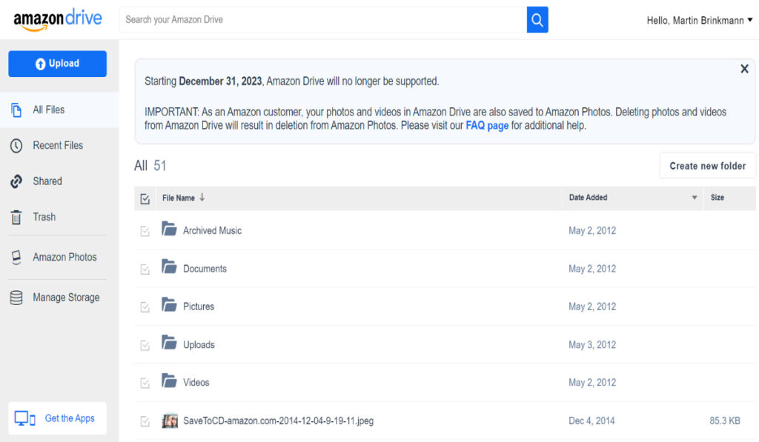Image resolution: width=759 pixels, height=442 pixels.
Task: Click the Manage Storage database icon
Action: (16, 298)
